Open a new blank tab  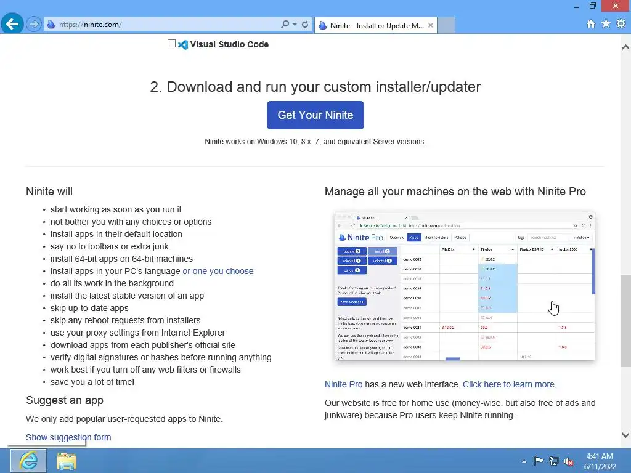(x=446, y=25)
